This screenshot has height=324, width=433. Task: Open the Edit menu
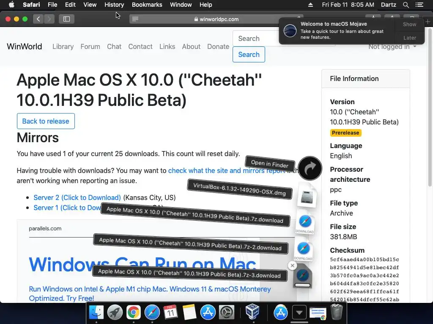(x=70, y=5)
